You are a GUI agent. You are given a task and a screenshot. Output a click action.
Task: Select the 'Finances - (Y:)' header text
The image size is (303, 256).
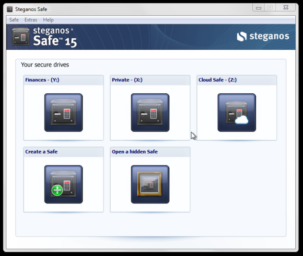42,80
